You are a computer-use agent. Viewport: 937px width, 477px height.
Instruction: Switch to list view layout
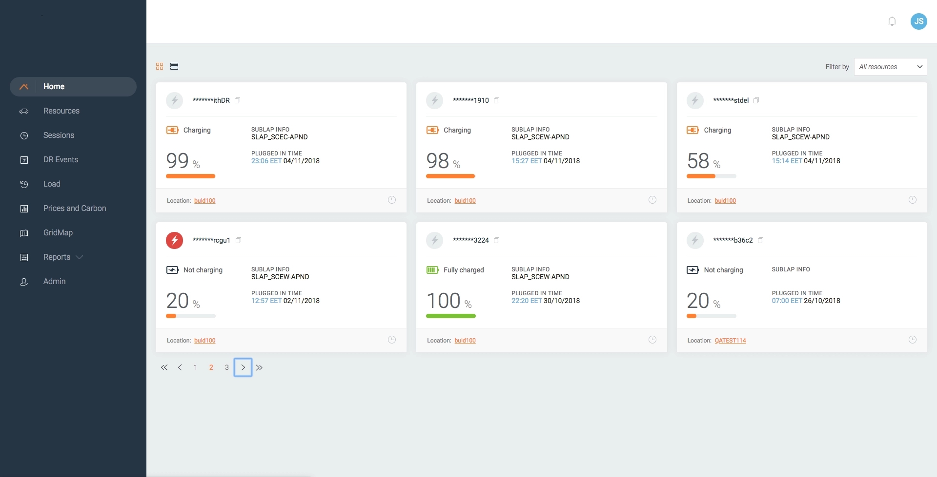pos(174,66)
